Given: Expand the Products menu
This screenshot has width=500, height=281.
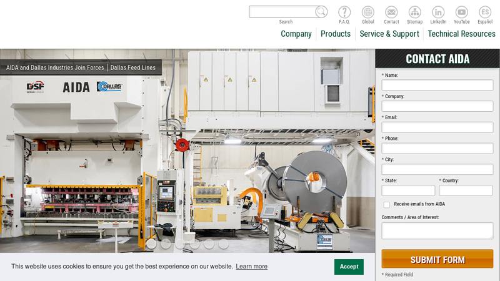Looking at the screenshot, I should pyautogui.click(x=336, y=34).
